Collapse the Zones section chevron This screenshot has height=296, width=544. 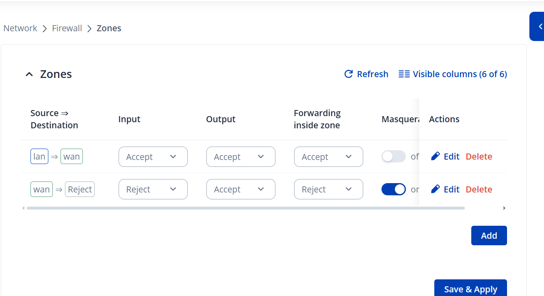tap(29, 74)
